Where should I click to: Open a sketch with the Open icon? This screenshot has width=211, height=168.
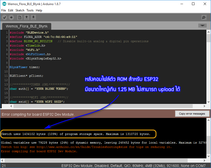26,17
